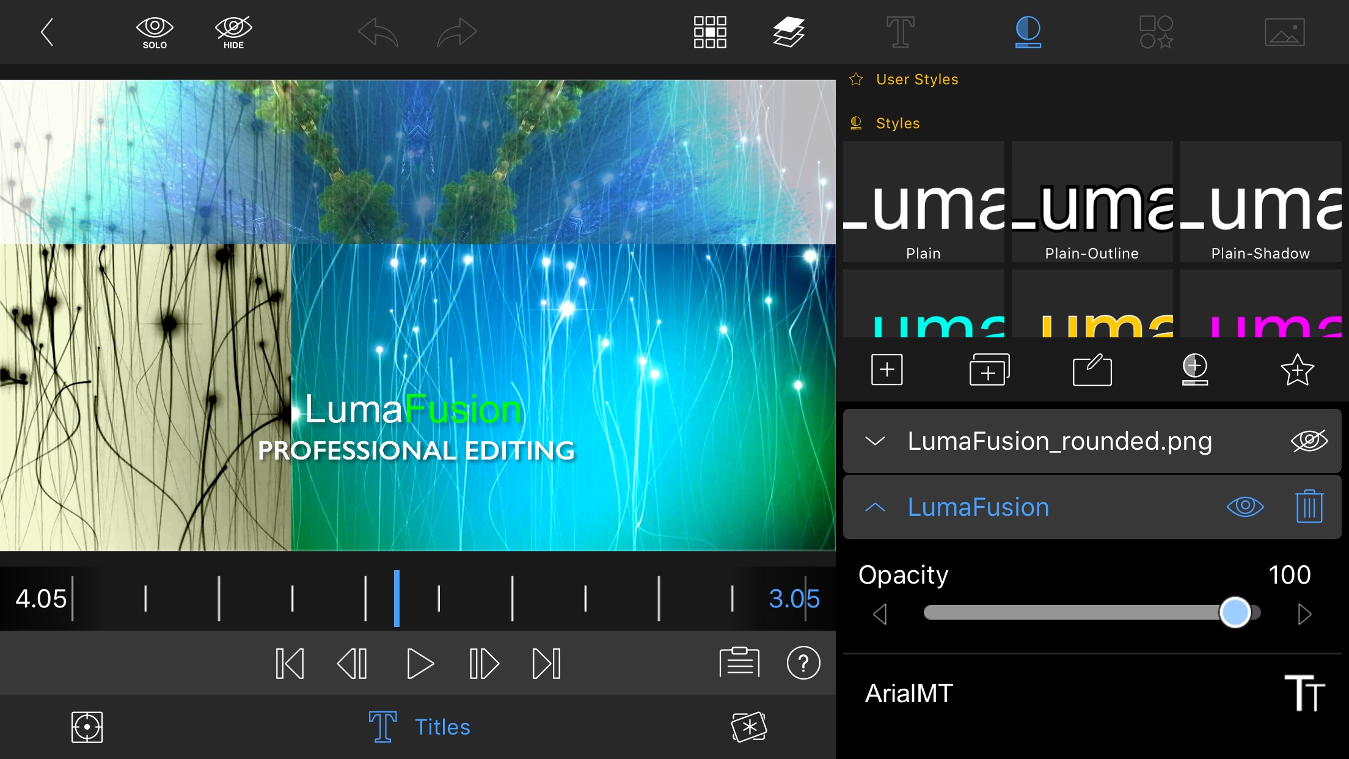Increase opacity with right triangle
The image size is (1349, 759).
click(x=1304, y=614)
